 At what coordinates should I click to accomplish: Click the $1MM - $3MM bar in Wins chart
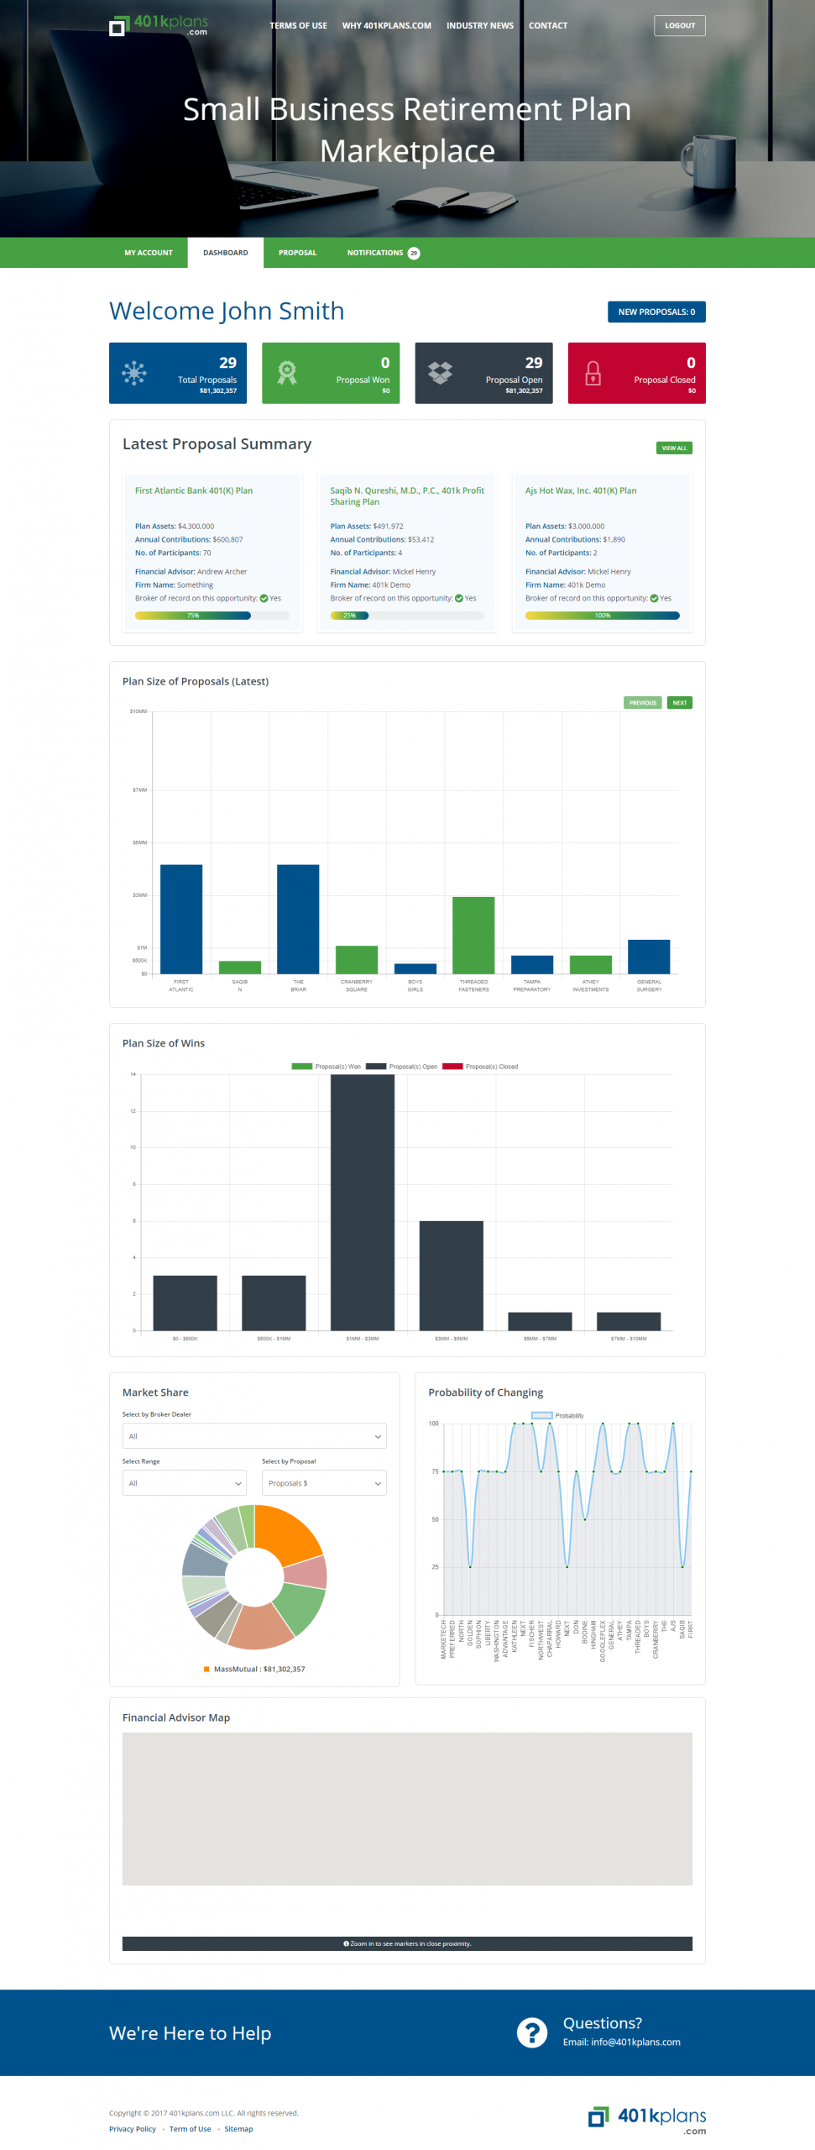tap(363, 1202)
